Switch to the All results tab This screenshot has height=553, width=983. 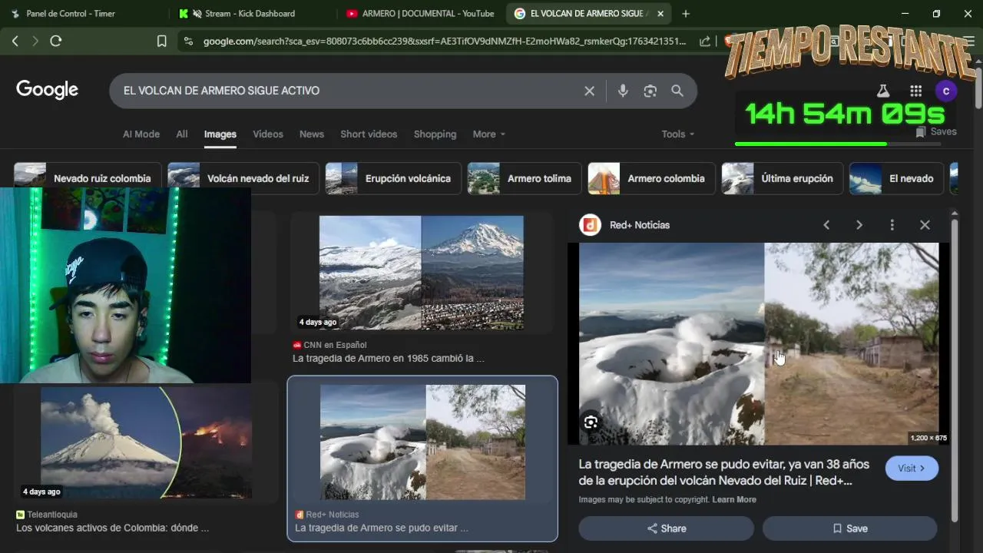pos(182,134)
